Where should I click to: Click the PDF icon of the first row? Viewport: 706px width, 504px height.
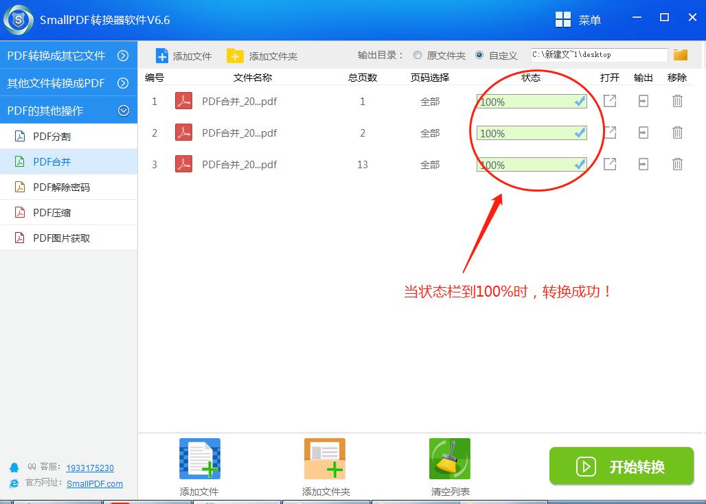click(183, 101)
